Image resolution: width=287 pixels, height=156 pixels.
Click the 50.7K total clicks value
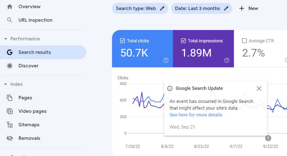click(x=134, y=53)
